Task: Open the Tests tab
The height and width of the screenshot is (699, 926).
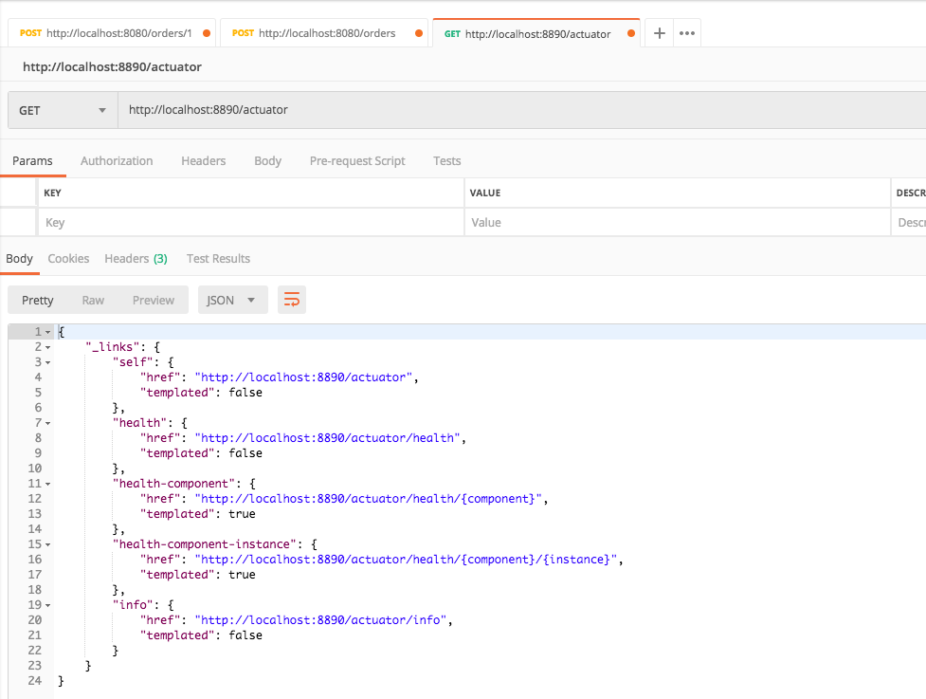Action: (x=446, y=160)
